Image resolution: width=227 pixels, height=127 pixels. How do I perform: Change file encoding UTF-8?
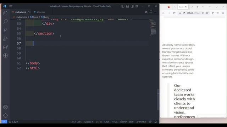(99, 122)
